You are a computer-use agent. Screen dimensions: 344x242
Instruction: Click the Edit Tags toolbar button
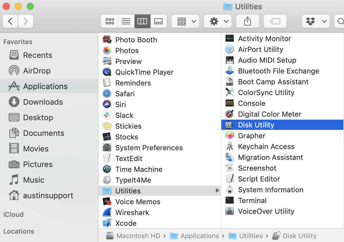pos(275,21)
